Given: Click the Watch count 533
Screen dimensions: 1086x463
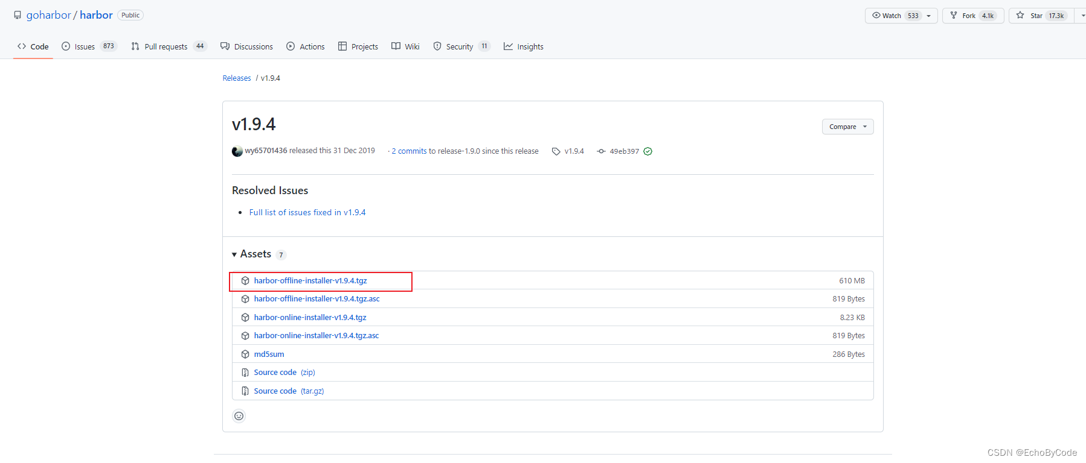Looking at the screenshot, I should [x=913, y=16].
